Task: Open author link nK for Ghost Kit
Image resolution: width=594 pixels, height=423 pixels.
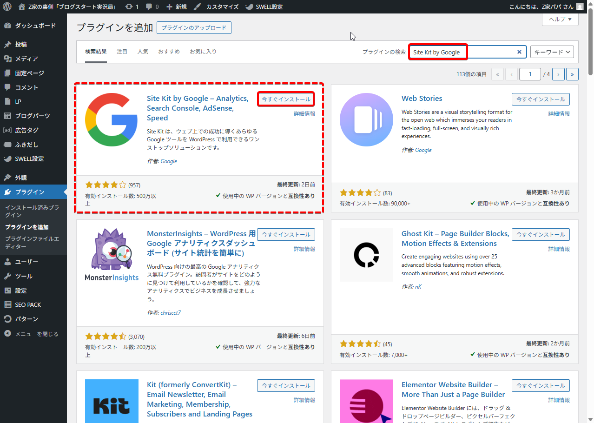Action: (418, 287)
